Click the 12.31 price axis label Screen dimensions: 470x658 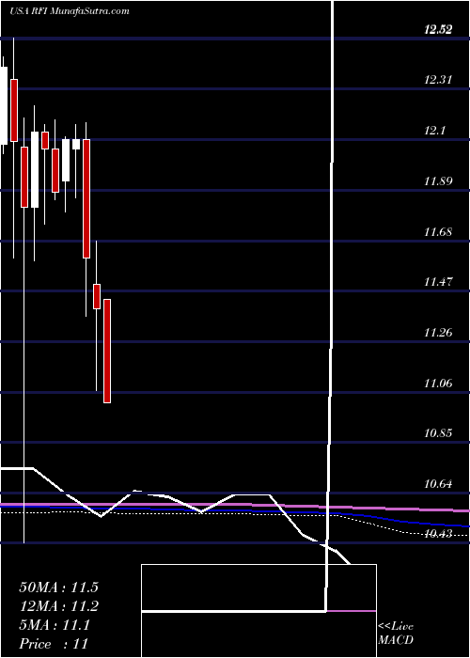coord(438,80)
